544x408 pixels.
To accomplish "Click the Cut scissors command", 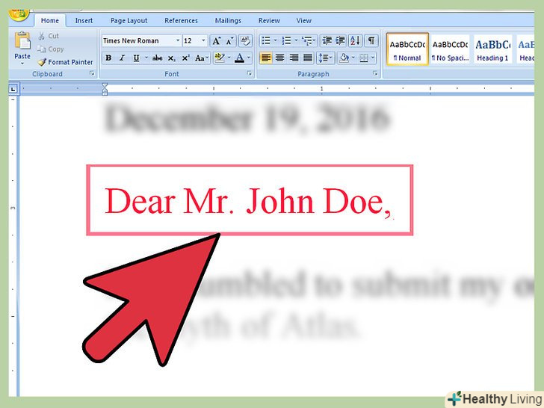I will [x=49, y=36].
